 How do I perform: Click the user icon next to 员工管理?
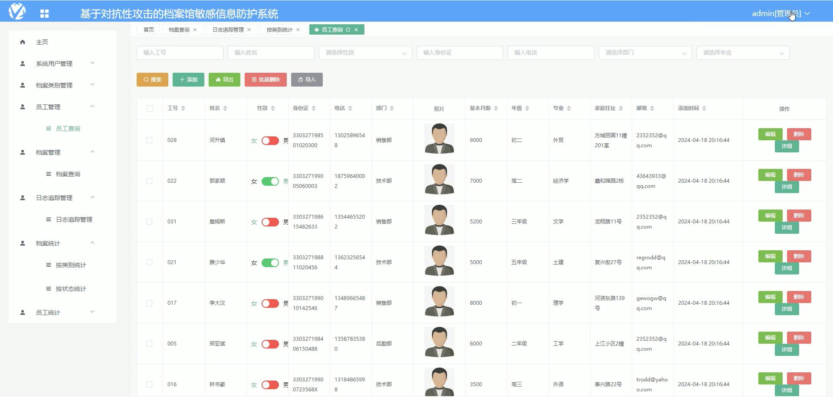tap(22, 107)
